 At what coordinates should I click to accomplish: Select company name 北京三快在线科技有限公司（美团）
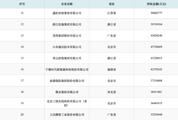coord(67,103)
